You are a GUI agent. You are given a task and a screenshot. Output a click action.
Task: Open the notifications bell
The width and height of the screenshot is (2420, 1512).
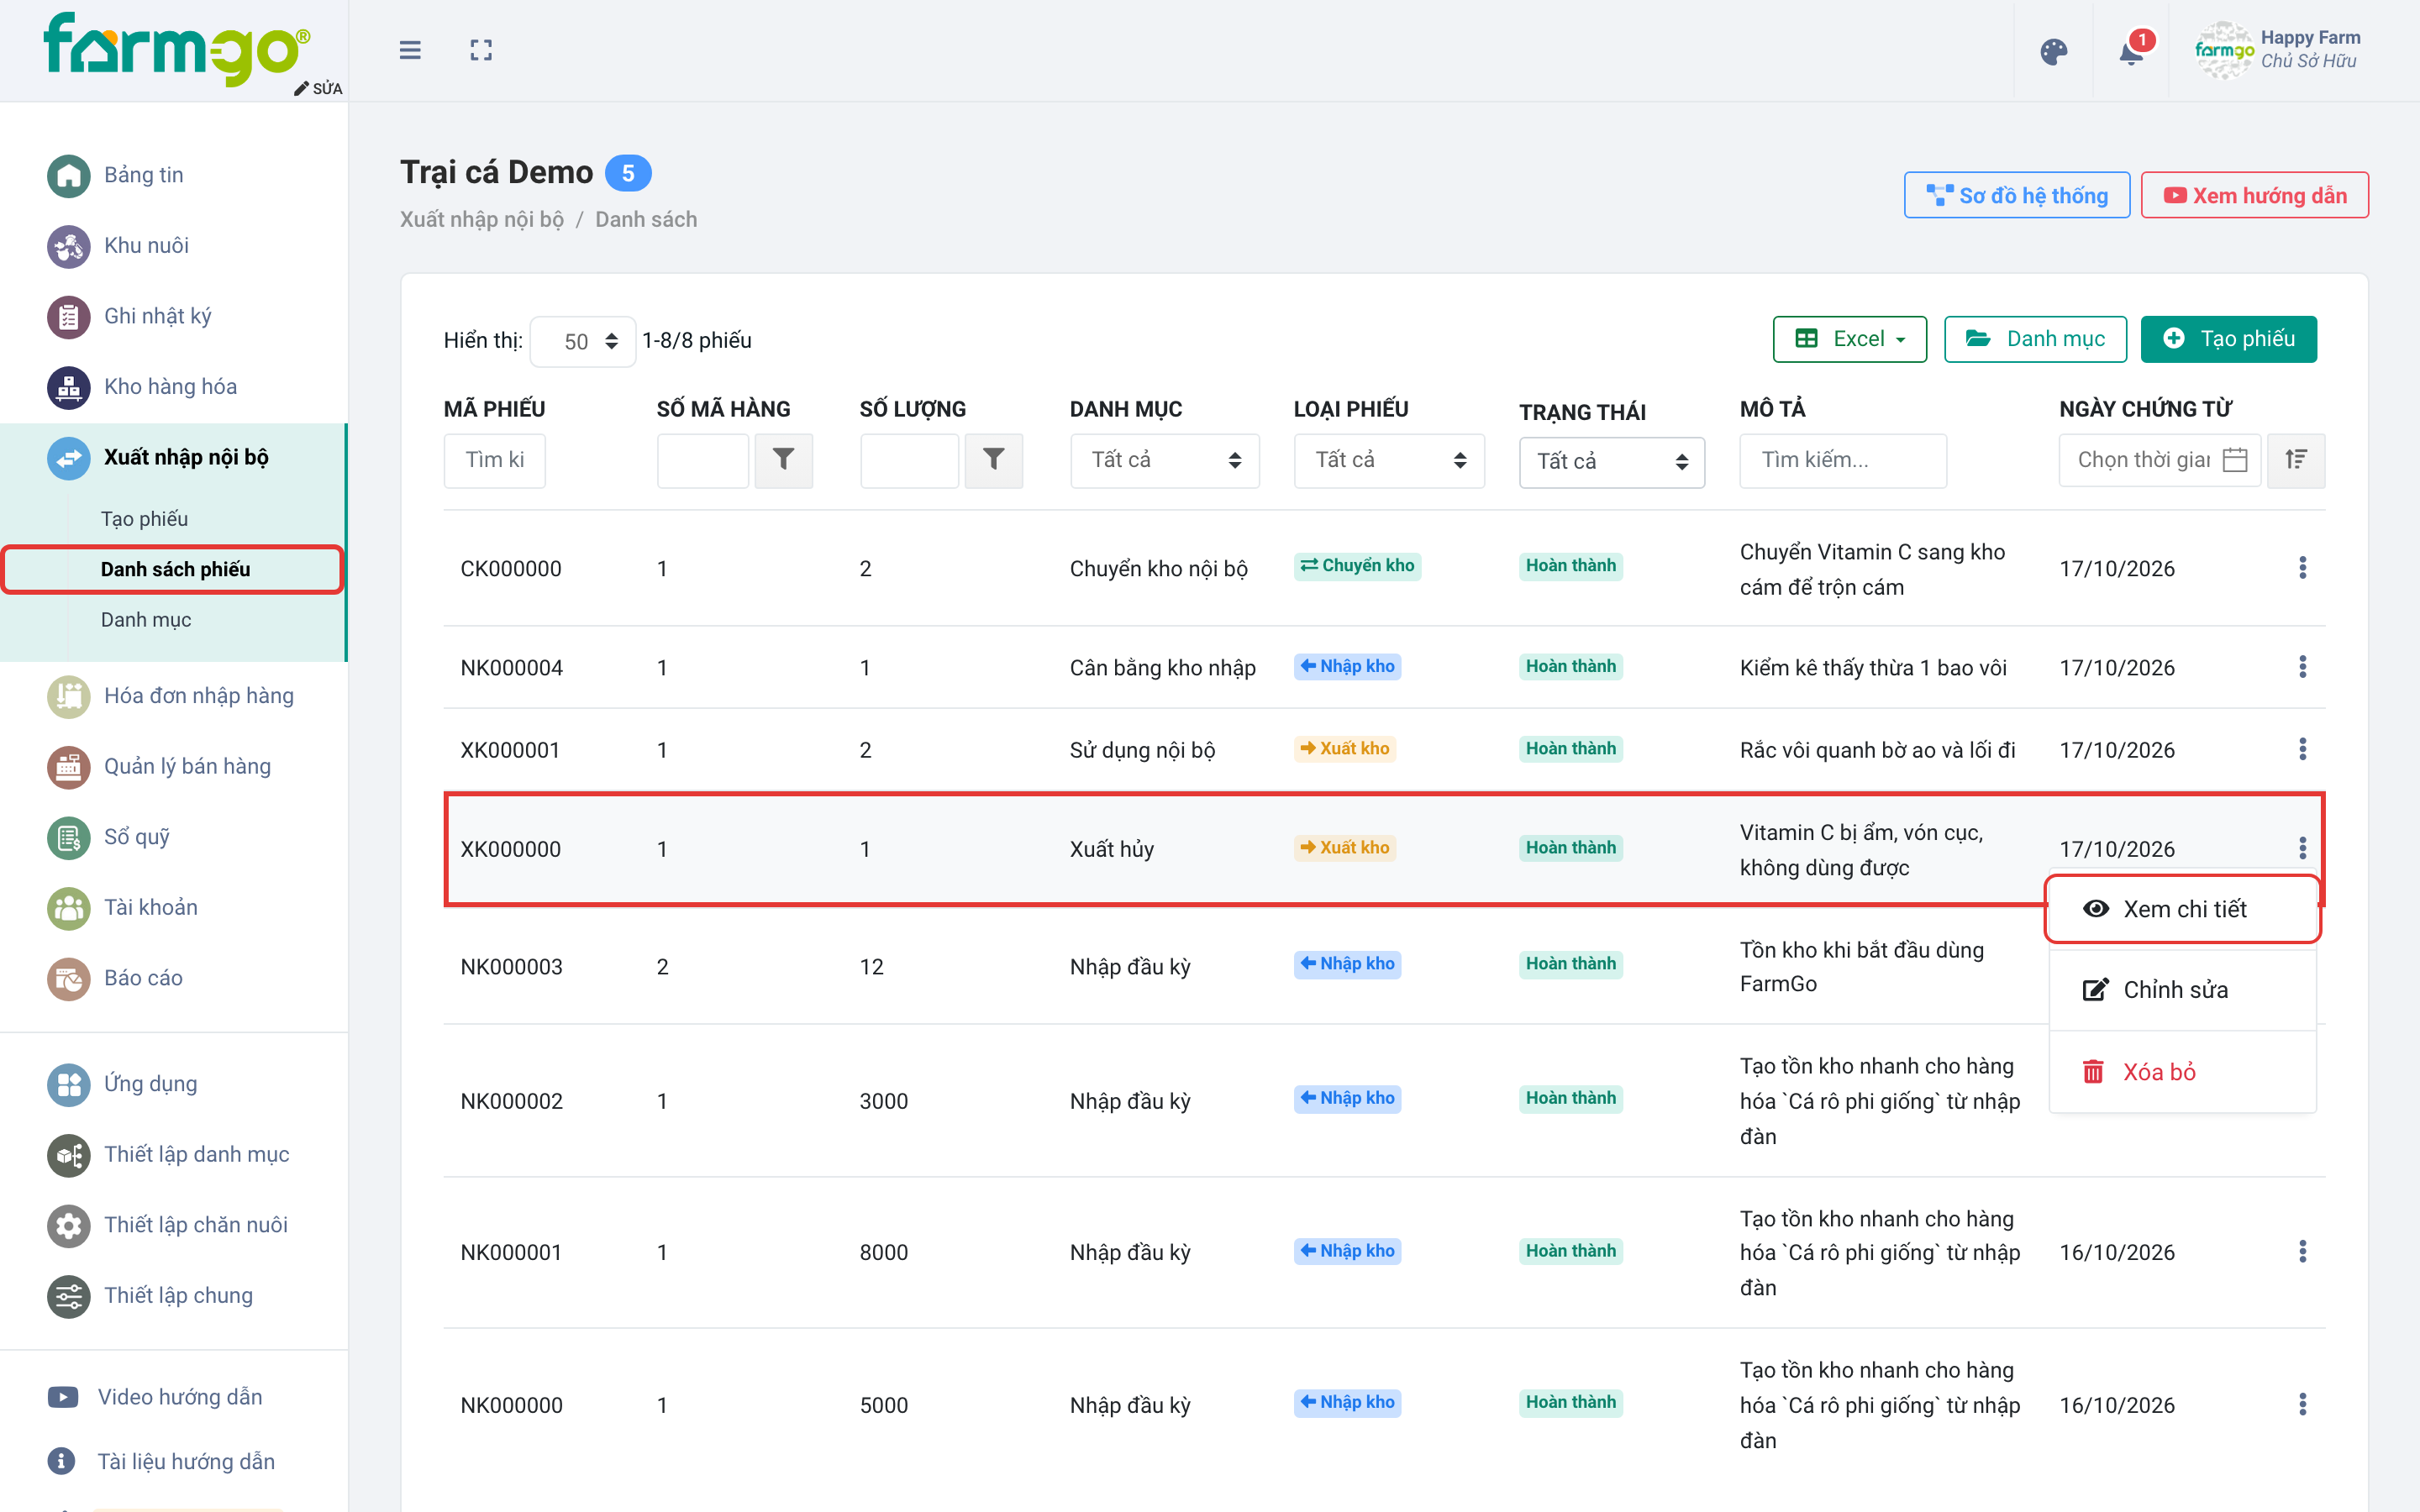click(2131, 51)
